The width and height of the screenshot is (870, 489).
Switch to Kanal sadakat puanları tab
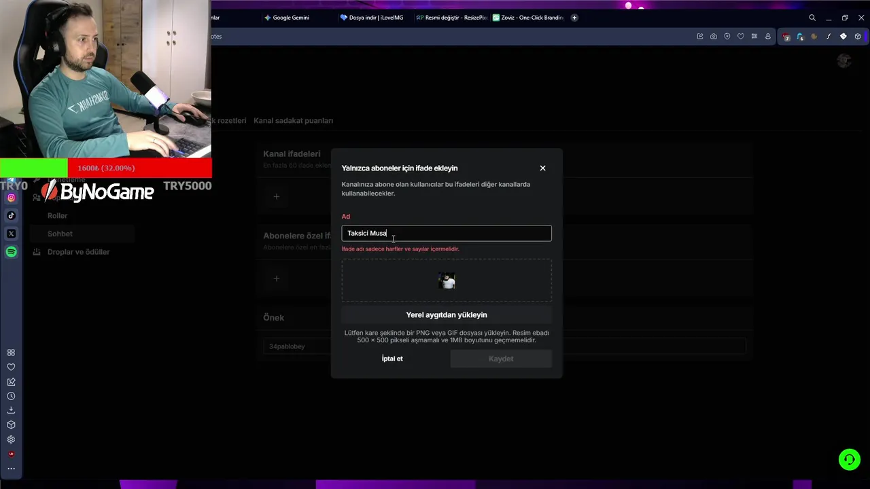(x=293, y=121)
